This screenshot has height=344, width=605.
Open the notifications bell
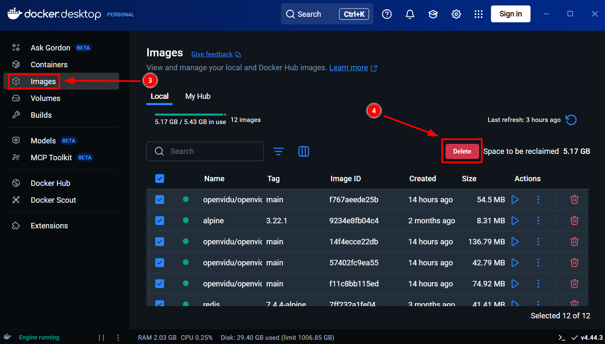click(410, 14)
